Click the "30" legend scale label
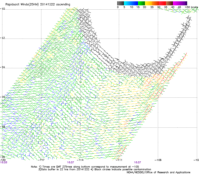Viewport: 199px width, 174px height. click(x=159, y=7)
